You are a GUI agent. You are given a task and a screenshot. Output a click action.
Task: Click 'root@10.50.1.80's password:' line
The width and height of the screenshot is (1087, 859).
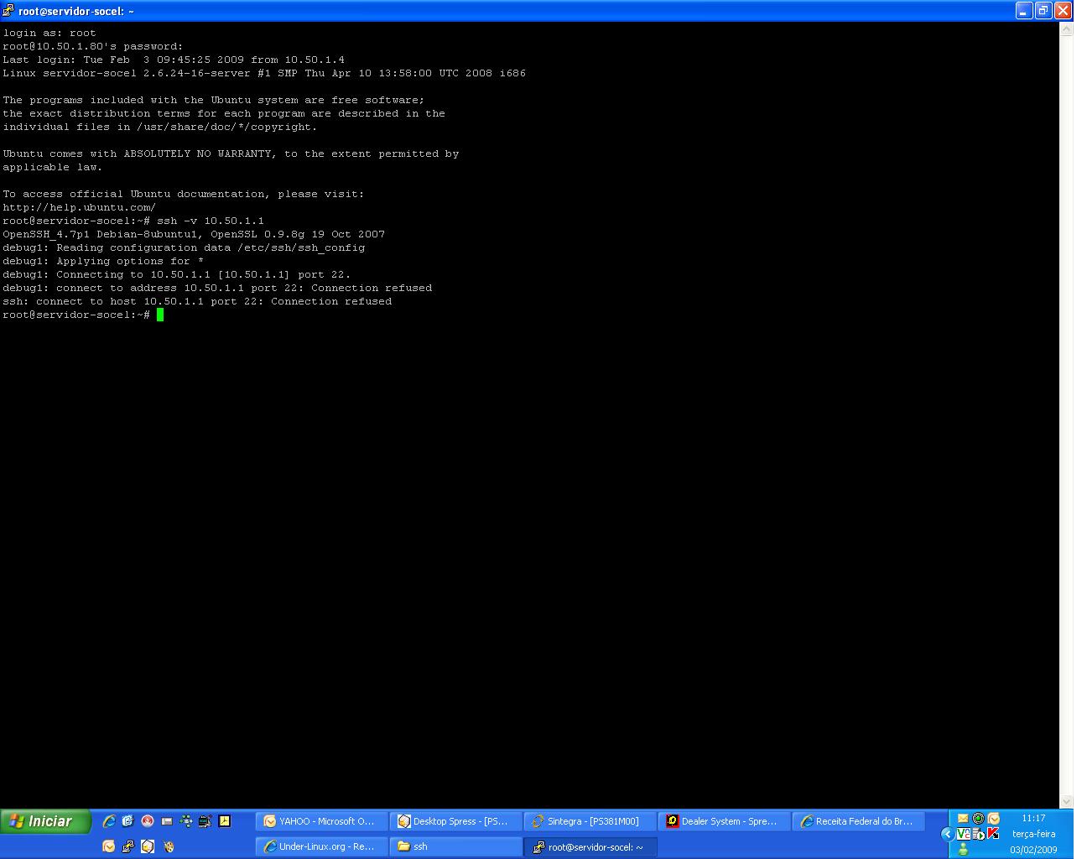pyautogui.click(x=93, y=46)
